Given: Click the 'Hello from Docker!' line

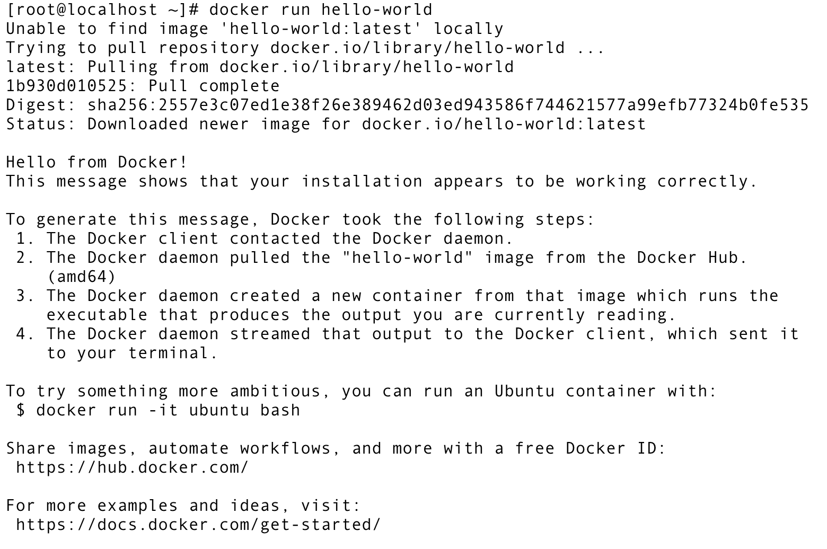Looking at the screenshot, I should tap(96, 163).
